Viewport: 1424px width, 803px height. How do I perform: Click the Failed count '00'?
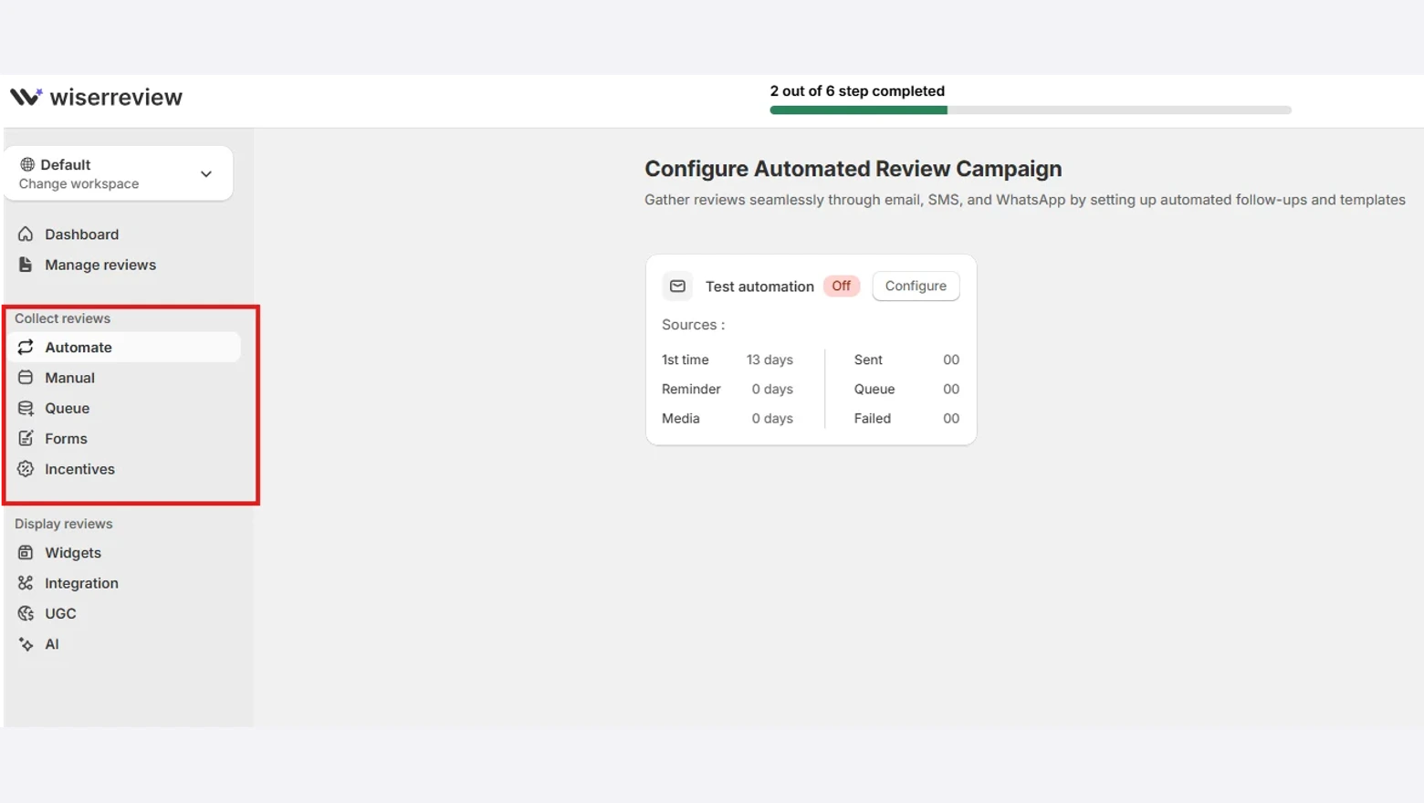pyautogui.click(x=951, y=418)
